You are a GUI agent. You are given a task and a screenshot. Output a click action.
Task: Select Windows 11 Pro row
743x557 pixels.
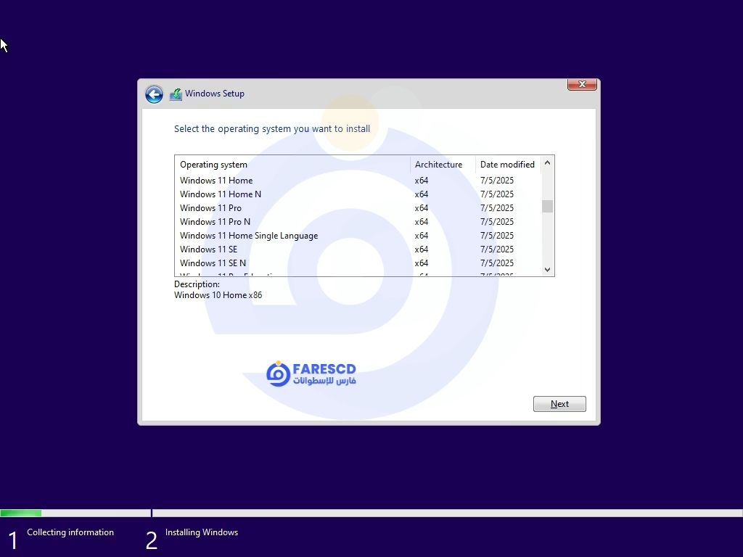click(x=358, y=208)
